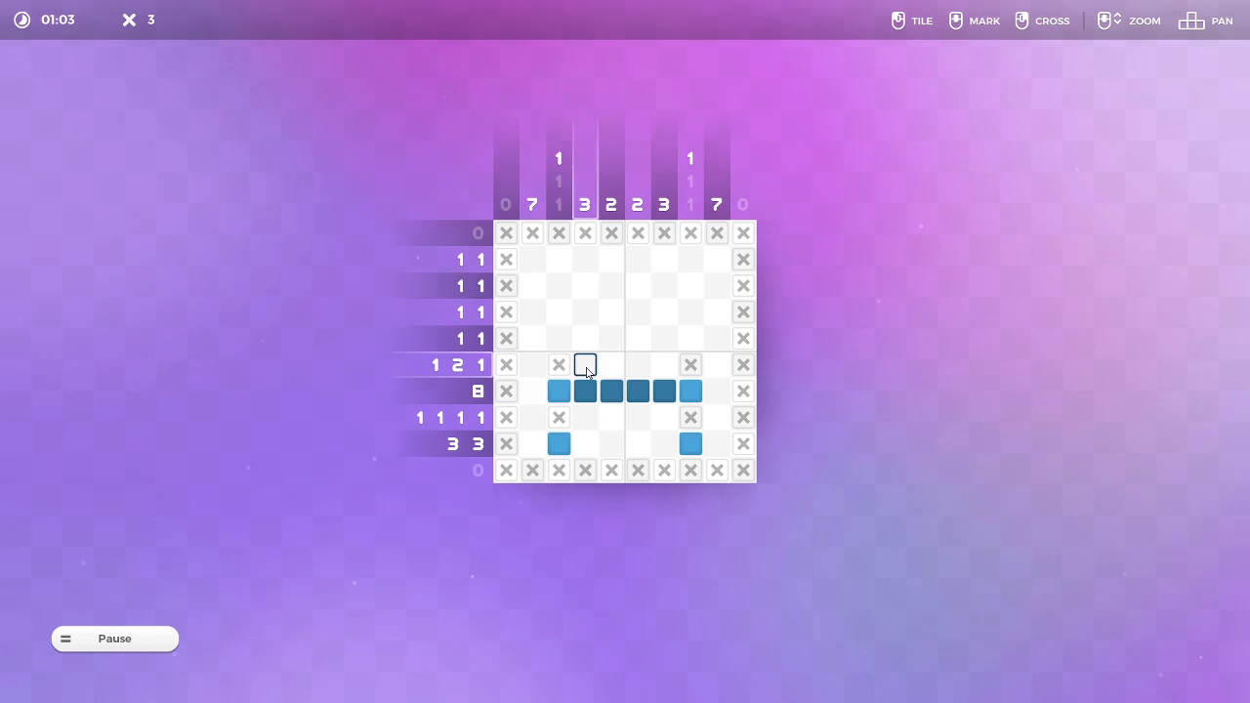The image size is (1250, 703).
Task: Click the PAN text label
Action: pos(1222,21)
